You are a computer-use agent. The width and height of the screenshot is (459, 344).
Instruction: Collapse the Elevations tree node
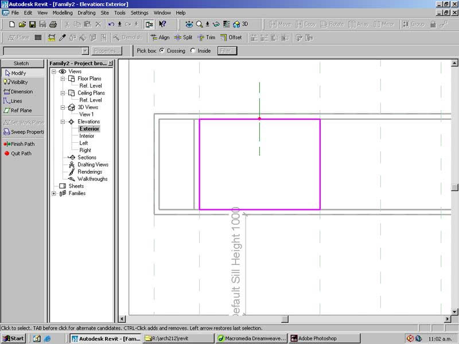63,122
